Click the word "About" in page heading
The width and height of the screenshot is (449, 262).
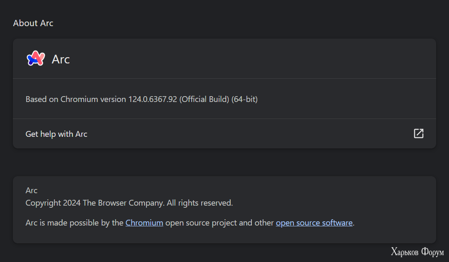tap(25, 23)
